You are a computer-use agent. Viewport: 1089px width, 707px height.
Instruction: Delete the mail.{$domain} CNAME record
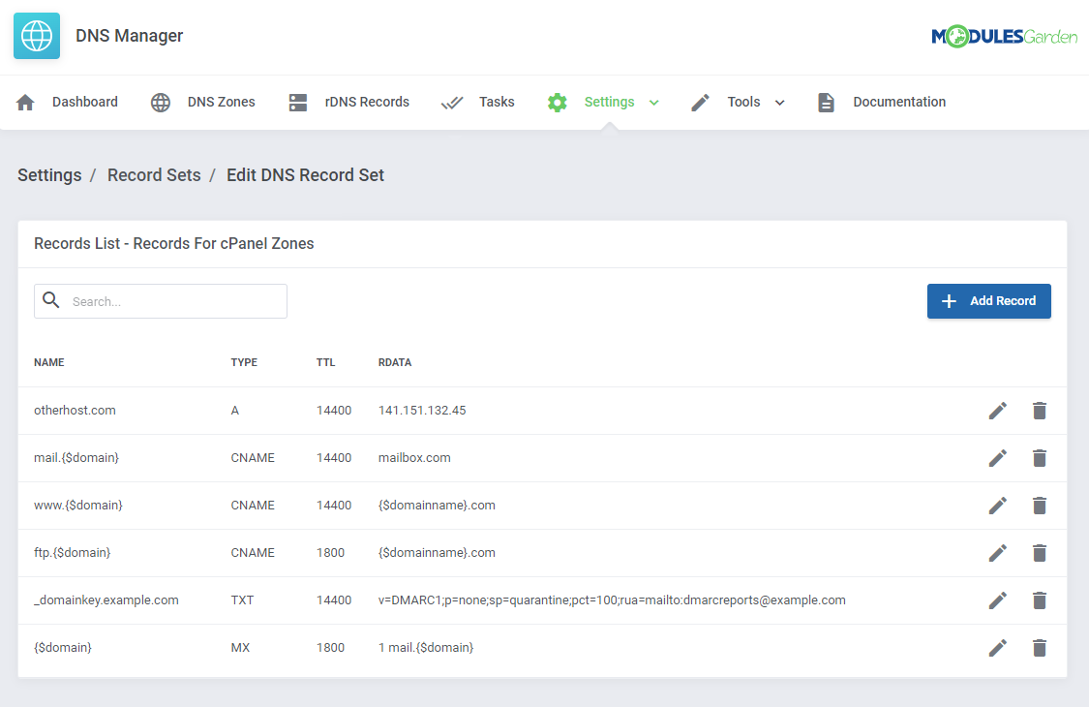click(1040, 458)
